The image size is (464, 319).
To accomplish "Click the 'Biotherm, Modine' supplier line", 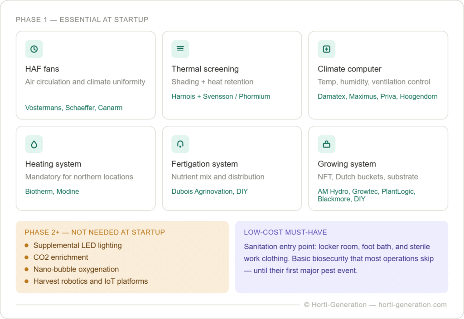I will point(52,192).
